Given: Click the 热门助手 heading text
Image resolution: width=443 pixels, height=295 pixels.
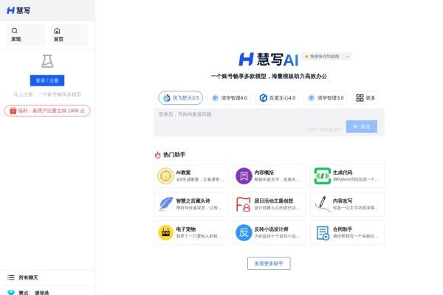Looking at the screenshot, I should (x=174, y=154).
